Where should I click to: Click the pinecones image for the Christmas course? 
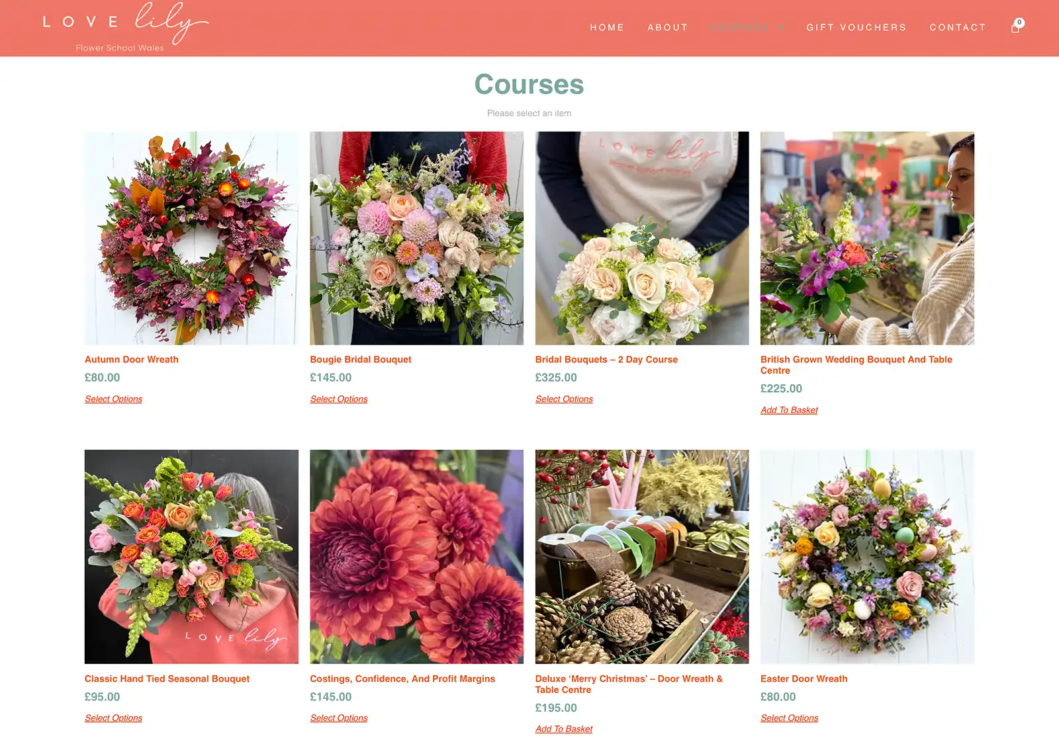pyautogui.click(x=641, y=558)
